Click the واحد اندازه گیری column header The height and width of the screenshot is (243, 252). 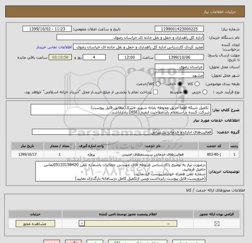(91, 146)
